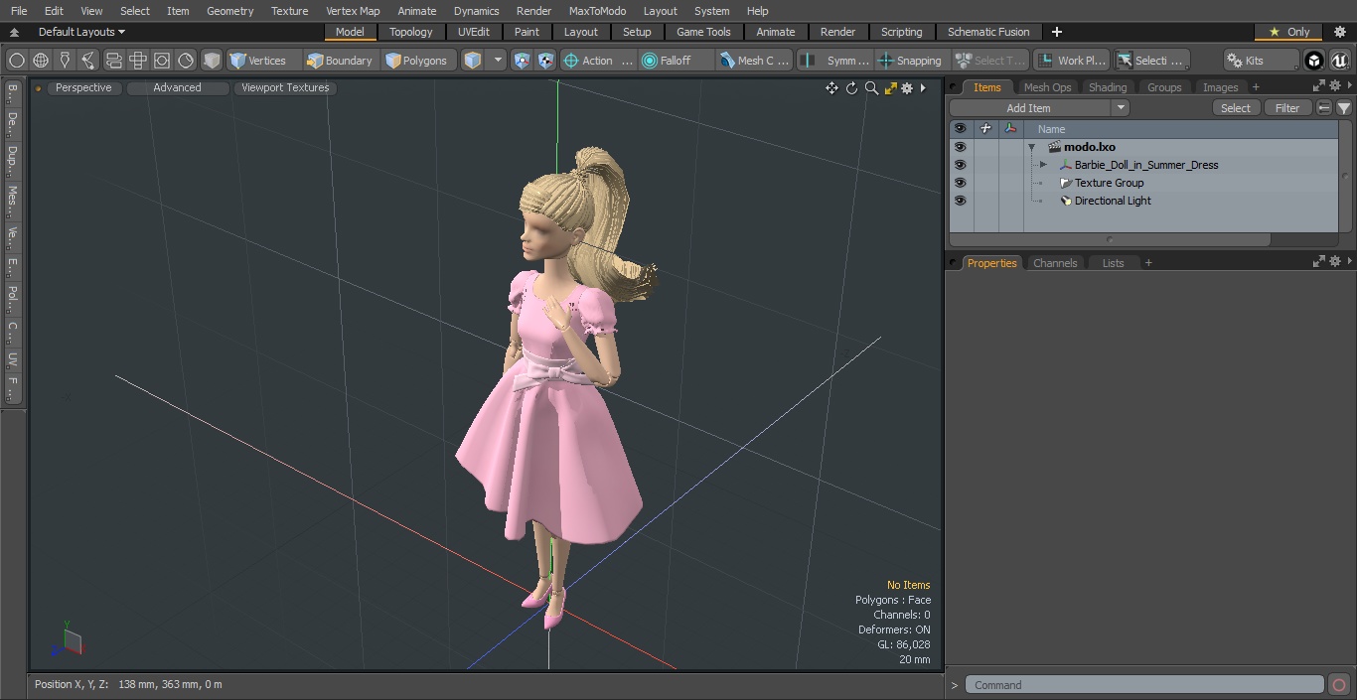1357x700 pixels.
Task: Click the command record circle icon
Action: pyautogui.click(x=1339, y=685)
